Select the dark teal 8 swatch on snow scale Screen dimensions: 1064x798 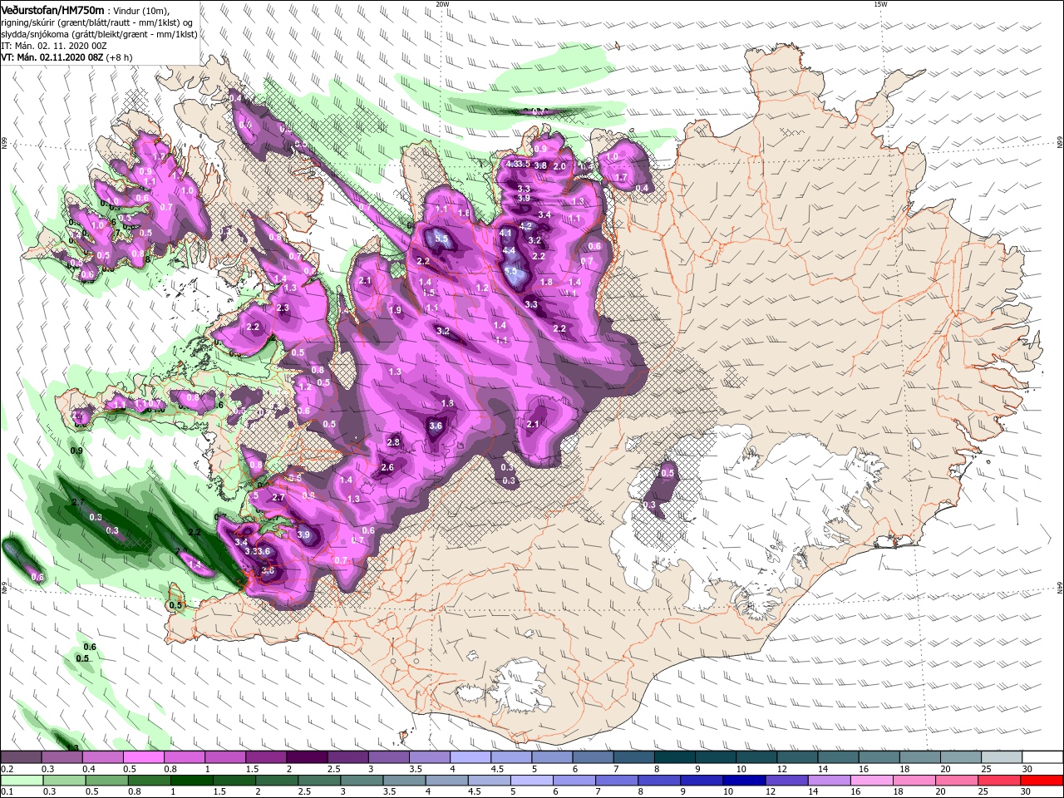tap(674, 756)
